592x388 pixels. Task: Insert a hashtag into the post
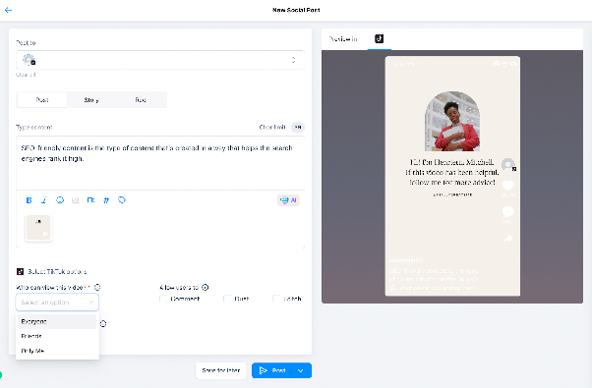[106, 200]
